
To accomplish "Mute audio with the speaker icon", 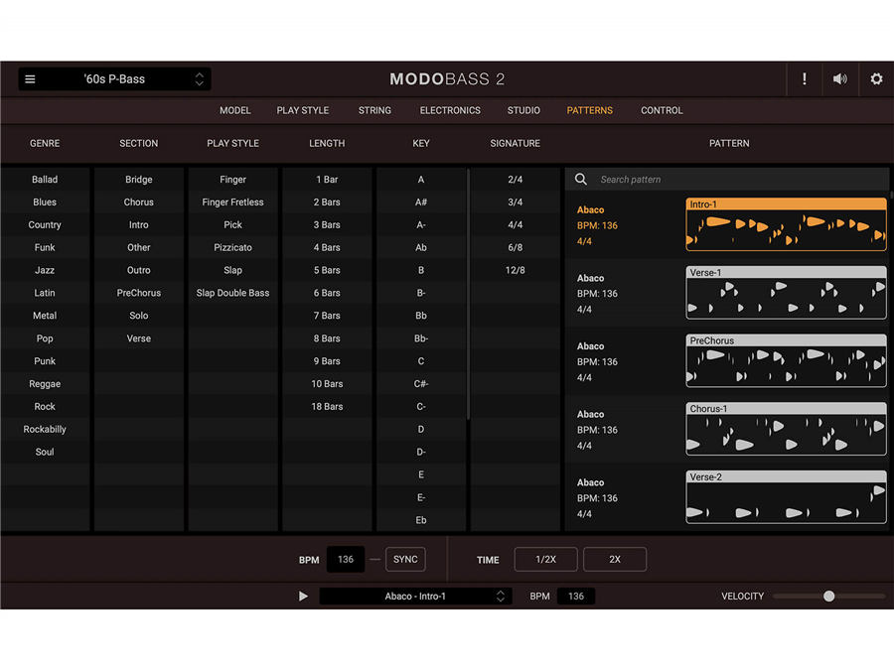I will (x=840, y=79).
